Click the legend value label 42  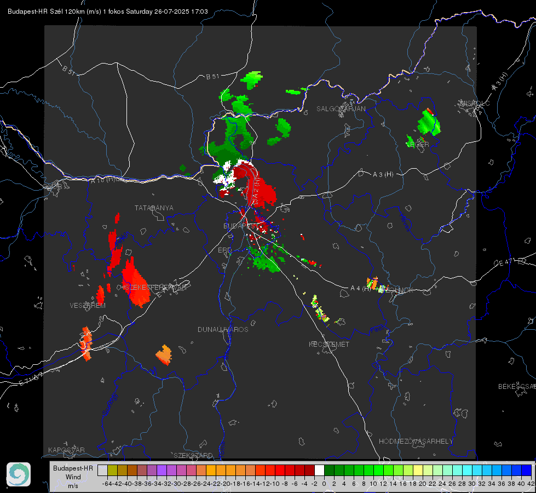click(x=531, y=484)
